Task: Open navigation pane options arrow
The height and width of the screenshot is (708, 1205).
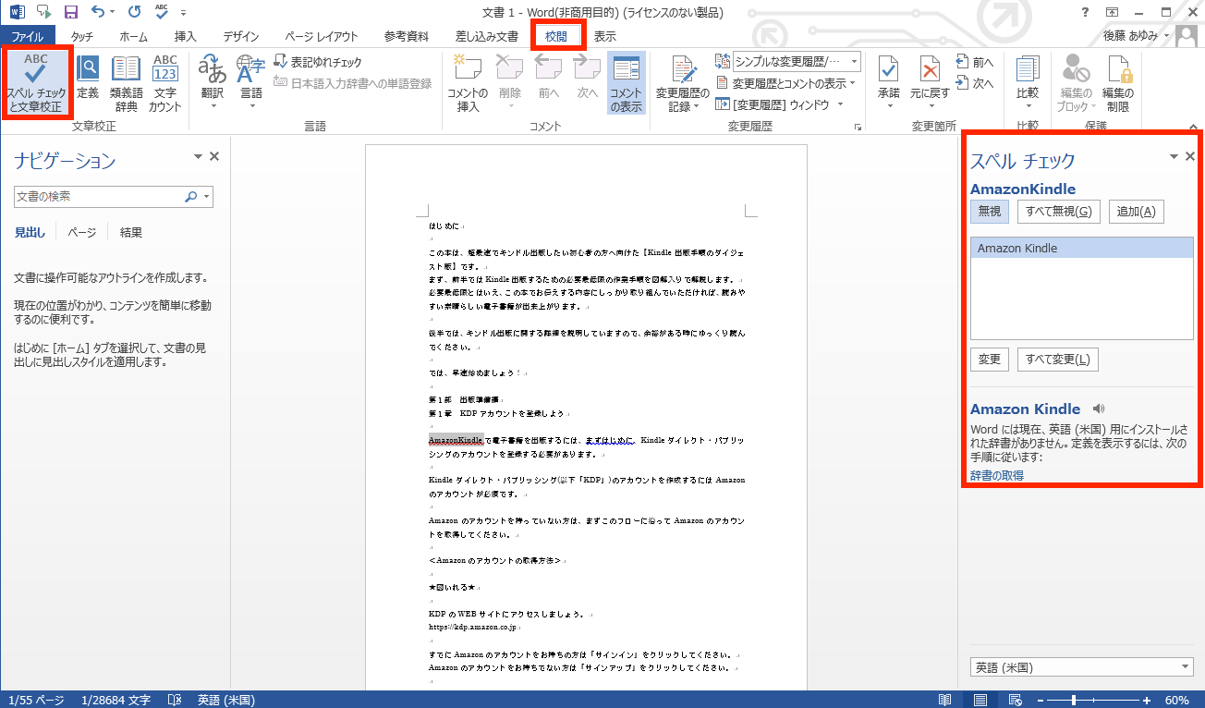Action: [198, 157]
